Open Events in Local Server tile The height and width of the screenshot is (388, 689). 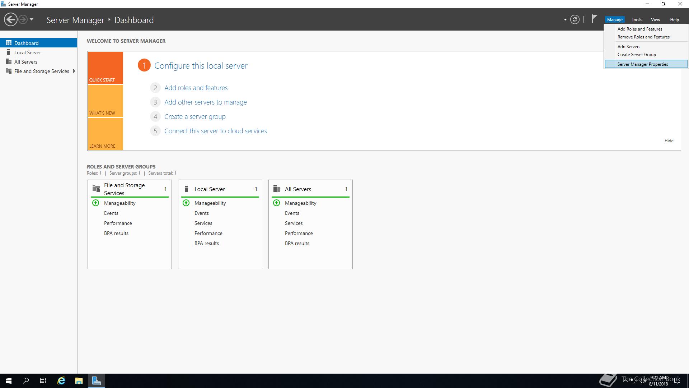pos(202,213)
